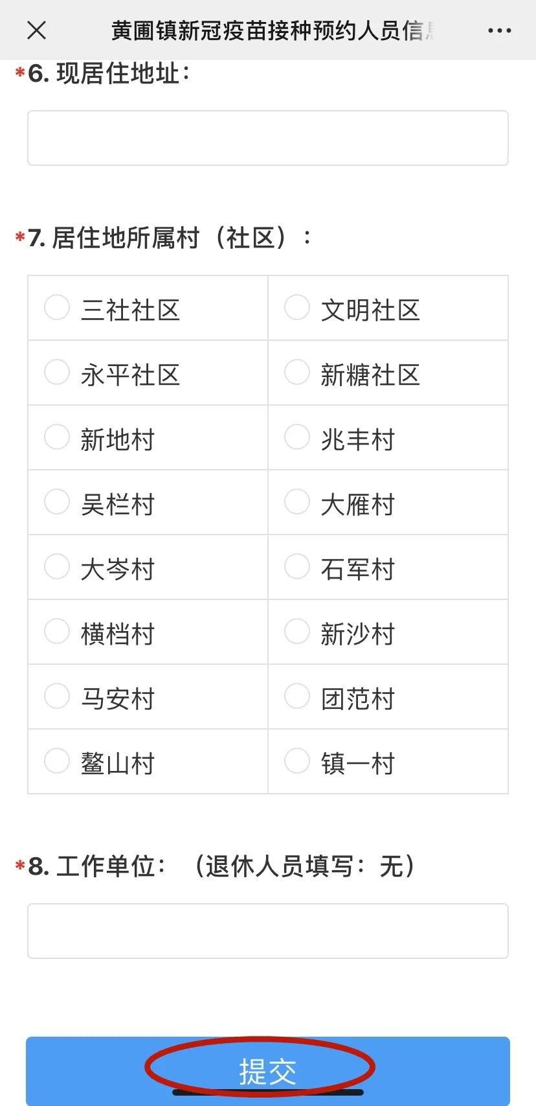Choose 新沙村 radio button

tap(297, 632)
